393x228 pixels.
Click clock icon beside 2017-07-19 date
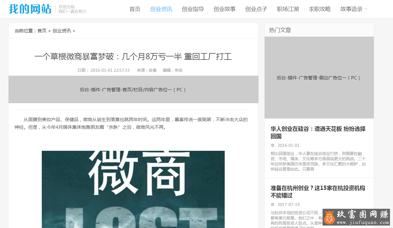tap(273, 204)
